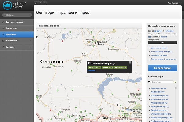The image size is (184, 122).
Task: Select Акмолинский ОФ in the office list
Action: [x=158, y=92]
